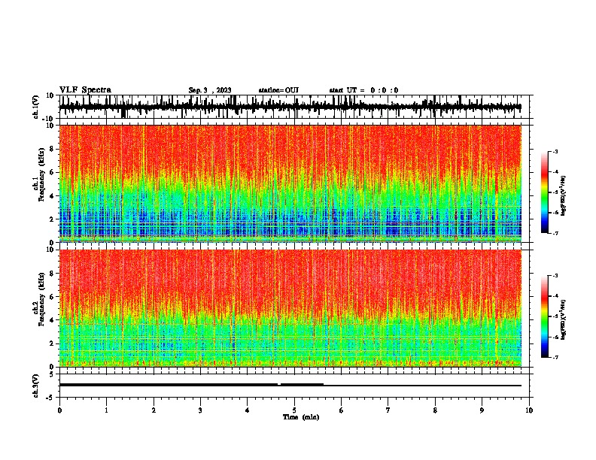Viewport: 596px width, 460px height.
Task: Click the "7" tick on the time axis
Action: [x=388, y=410]
